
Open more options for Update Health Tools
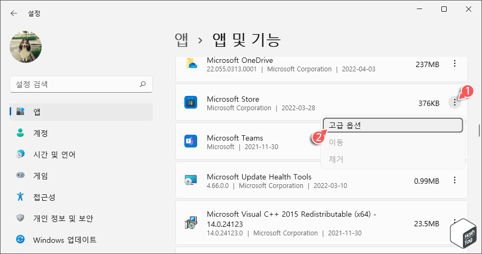pyautogui.click(x=455, y=181)
